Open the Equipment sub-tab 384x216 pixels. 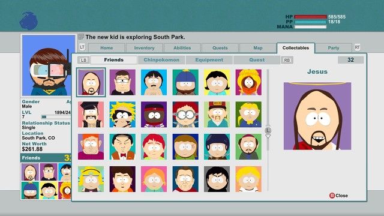point(209,60)
